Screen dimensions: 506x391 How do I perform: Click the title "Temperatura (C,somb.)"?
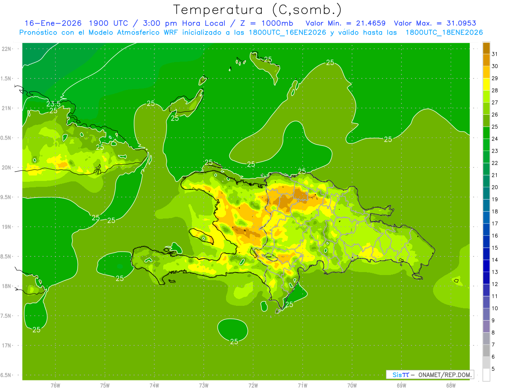click(257, 10)
